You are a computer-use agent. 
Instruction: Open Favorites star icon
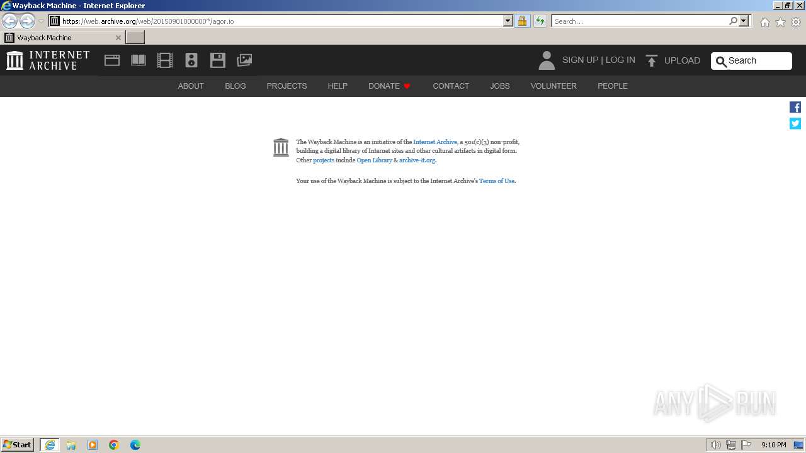pos(780,22)
